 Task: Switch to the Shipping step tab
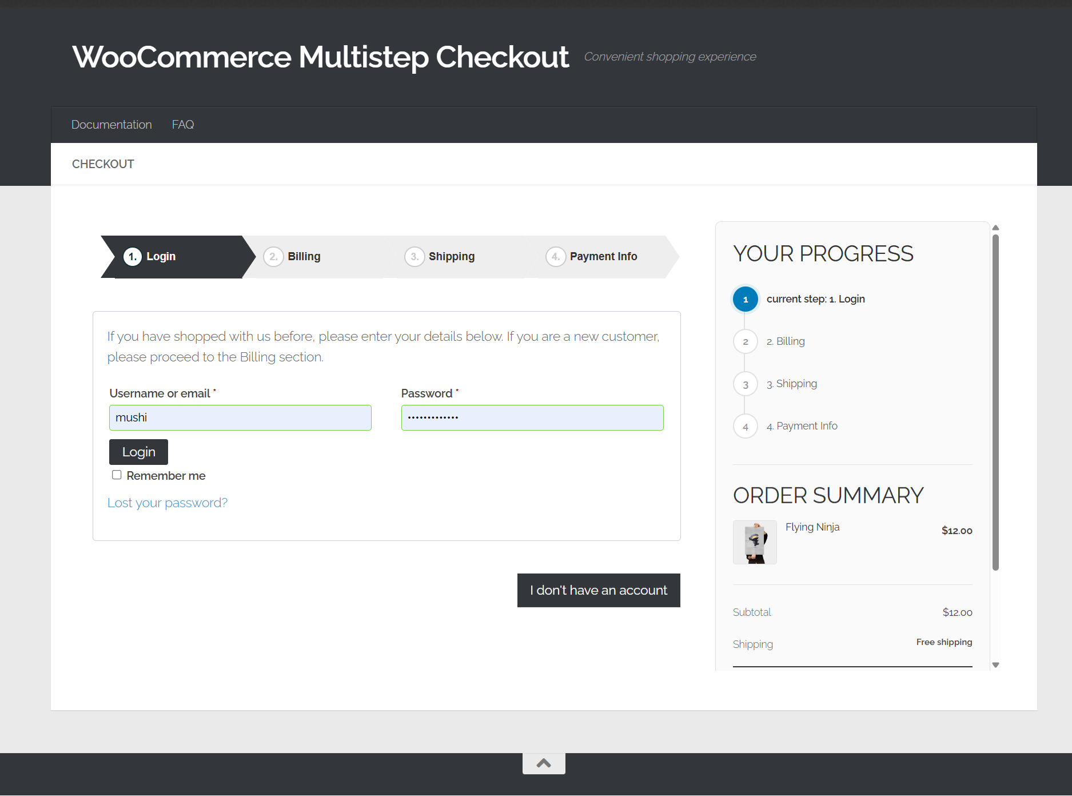click(x=451, y=257)
